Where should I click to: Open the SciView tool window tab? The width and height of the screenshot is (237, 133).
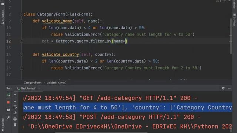tap(234, 20)
